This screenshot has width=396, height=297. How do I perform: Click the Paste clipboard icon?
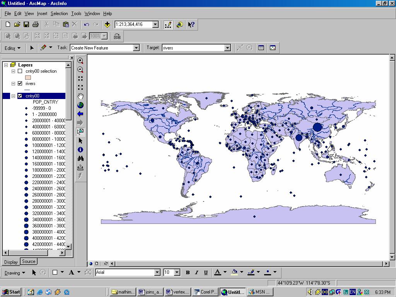tap(66, 24)
